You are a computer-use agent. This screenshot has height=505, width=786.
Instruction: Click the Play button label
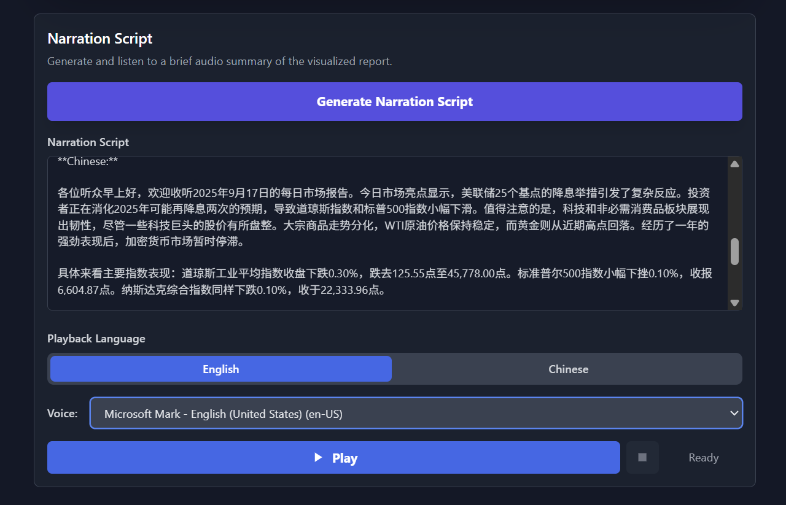coord(344,458)
